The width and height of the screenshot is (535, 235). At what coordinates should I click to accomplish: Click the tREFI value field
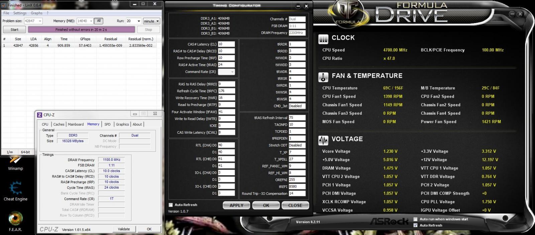(x=297, y=187)
